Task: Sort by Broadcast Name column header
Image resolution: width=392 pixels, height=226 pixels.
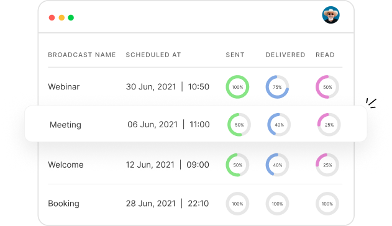Action: click(82, 55)
